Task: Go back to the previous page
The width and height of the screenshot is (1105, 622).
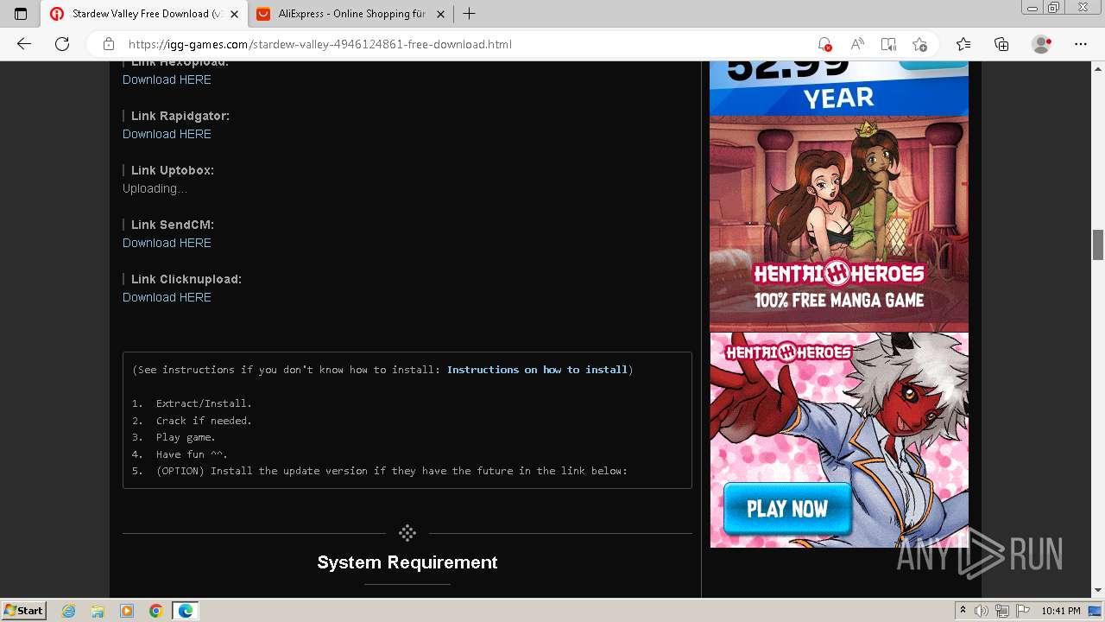Action: point(24,44)
